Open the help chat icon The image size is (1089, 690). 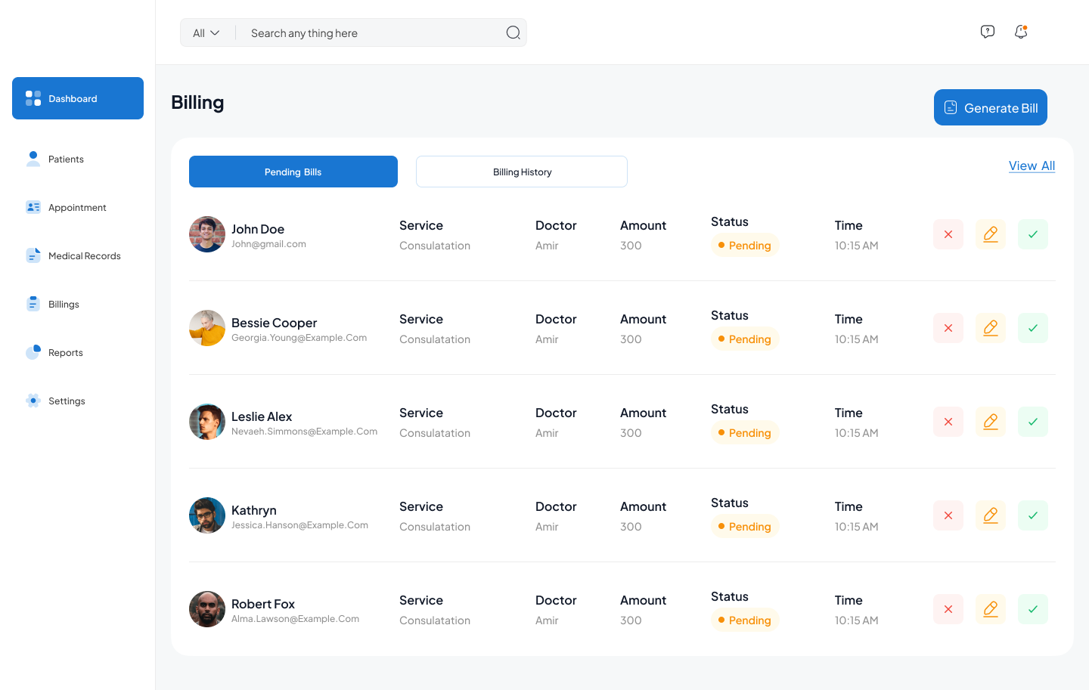(x=988, y=32)
